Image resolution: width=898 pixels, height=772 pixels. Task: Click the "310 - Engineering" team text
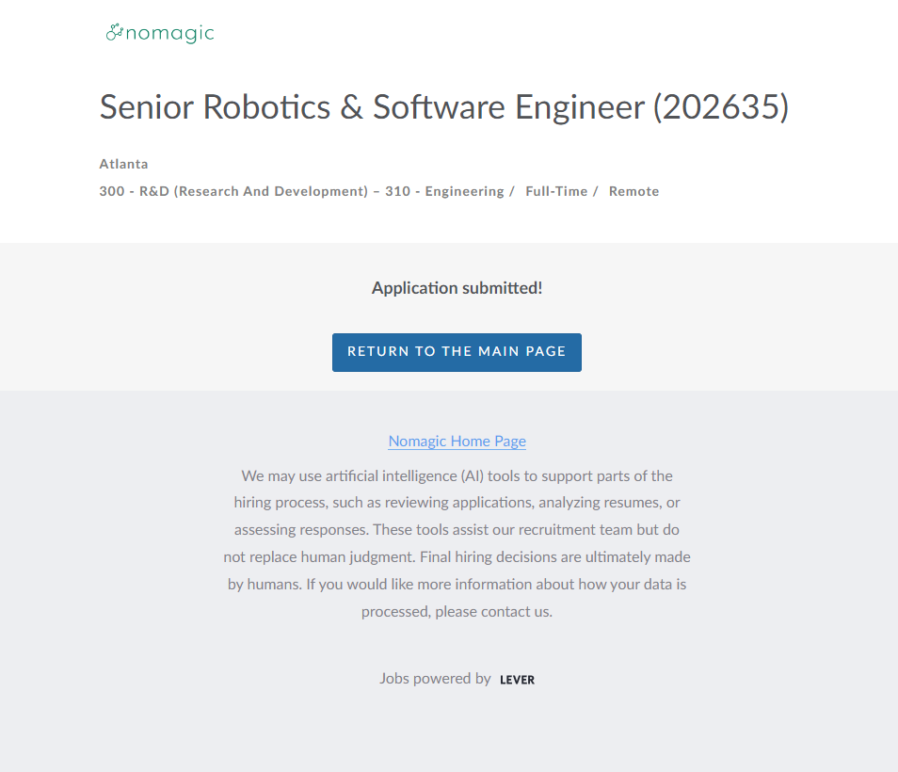pyautogui.click(x=444, y=191)
